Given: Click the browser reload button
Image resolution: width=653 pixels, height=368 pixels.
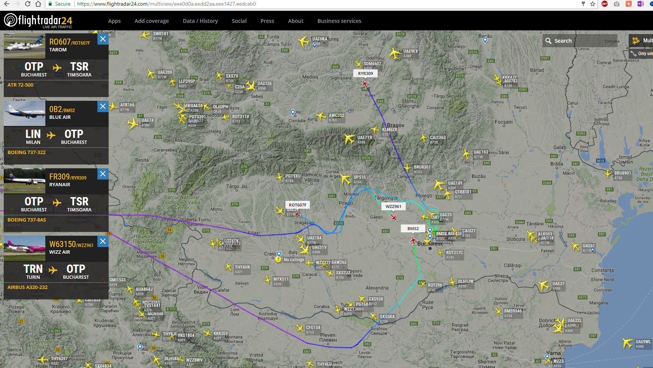Looking at the screenshot, I should [27, 4].
